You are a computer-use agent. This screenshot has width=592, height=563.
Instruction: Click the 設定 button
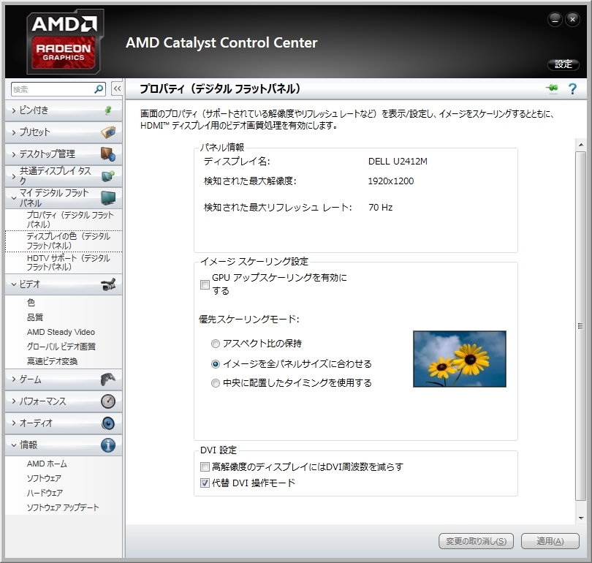(x=563, y=64)
